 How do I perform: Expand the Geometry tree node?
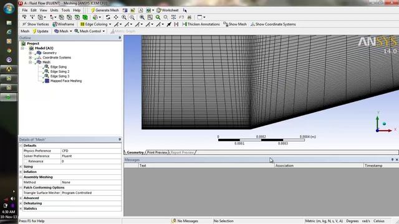click(x=31, y=53)
